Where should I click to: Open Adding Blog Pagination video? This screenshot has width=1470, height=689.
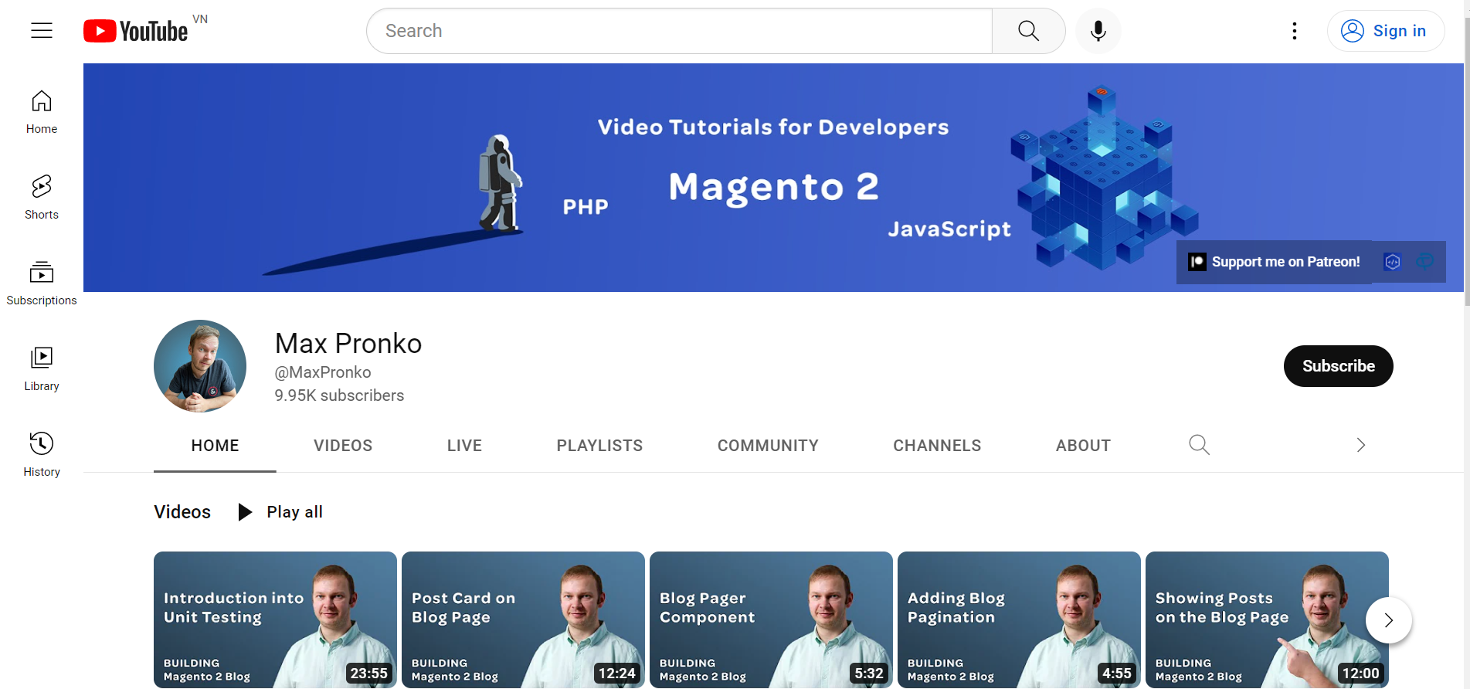(1019, 619)
